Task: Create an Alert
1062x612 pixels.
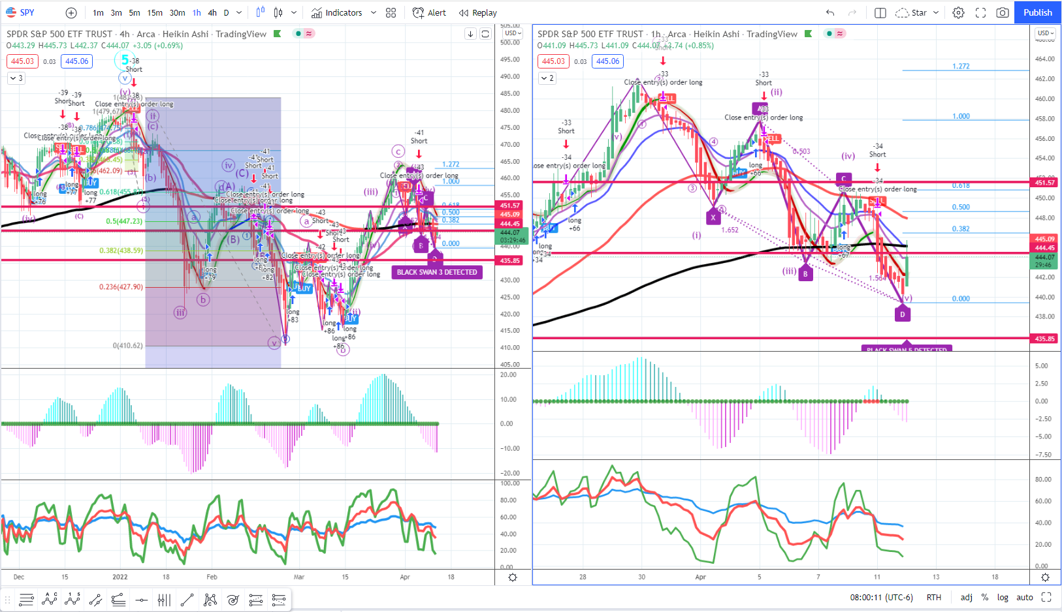Action: 429,12
